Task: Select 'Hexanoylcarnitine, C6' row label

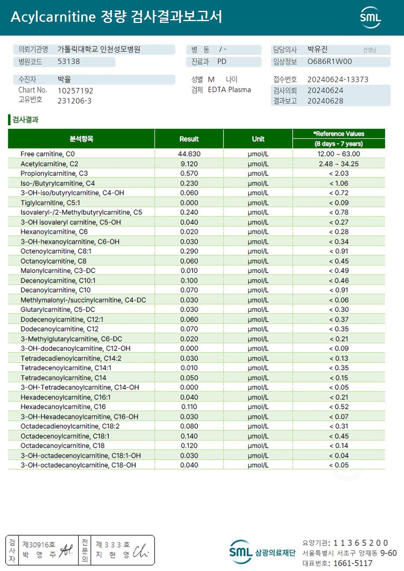Action: (54, 232)
